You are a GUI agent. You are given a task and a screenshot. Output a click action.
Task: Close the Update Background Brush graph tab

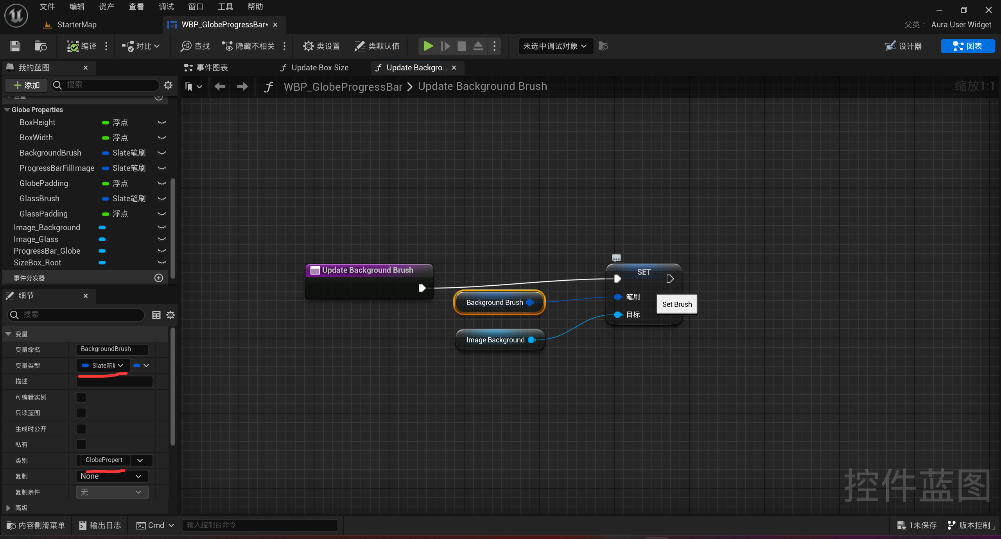coord(454,68)
